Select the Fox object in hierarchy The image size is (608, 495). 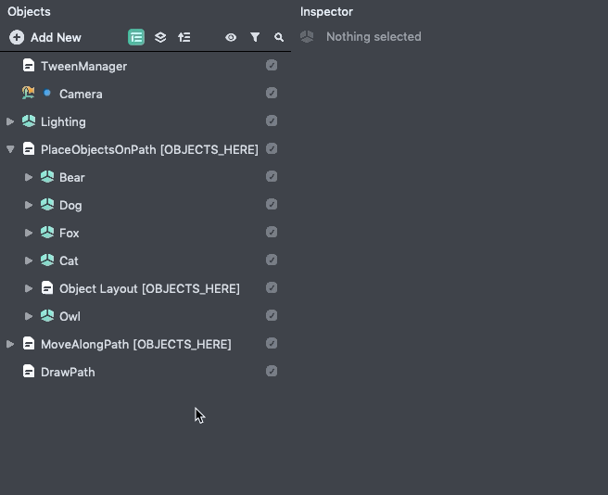click(69, 234)
